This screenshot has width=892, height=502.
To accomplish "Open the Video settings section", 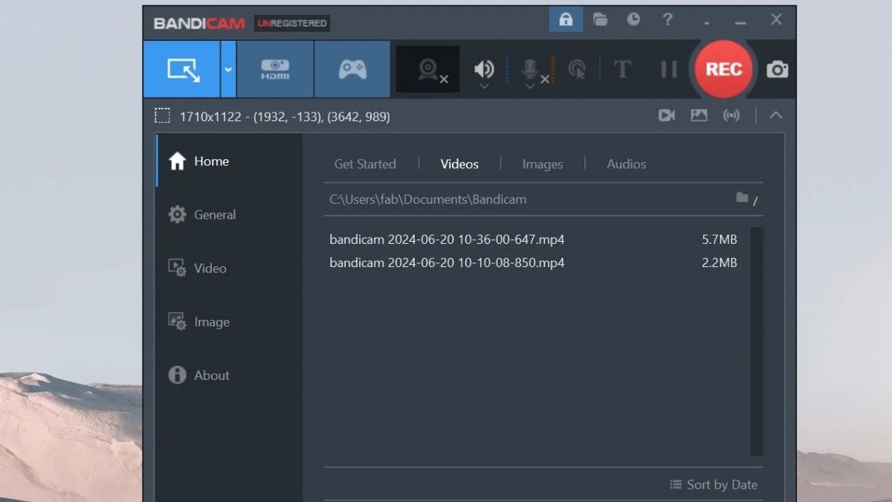I will coord(229,268).
